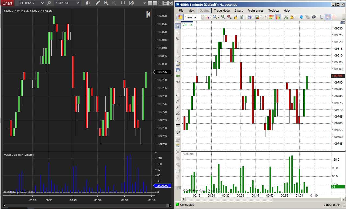346x209 pixels.
Task: Click the Quotes button in menu bar
Action: (x=204, y=11)
